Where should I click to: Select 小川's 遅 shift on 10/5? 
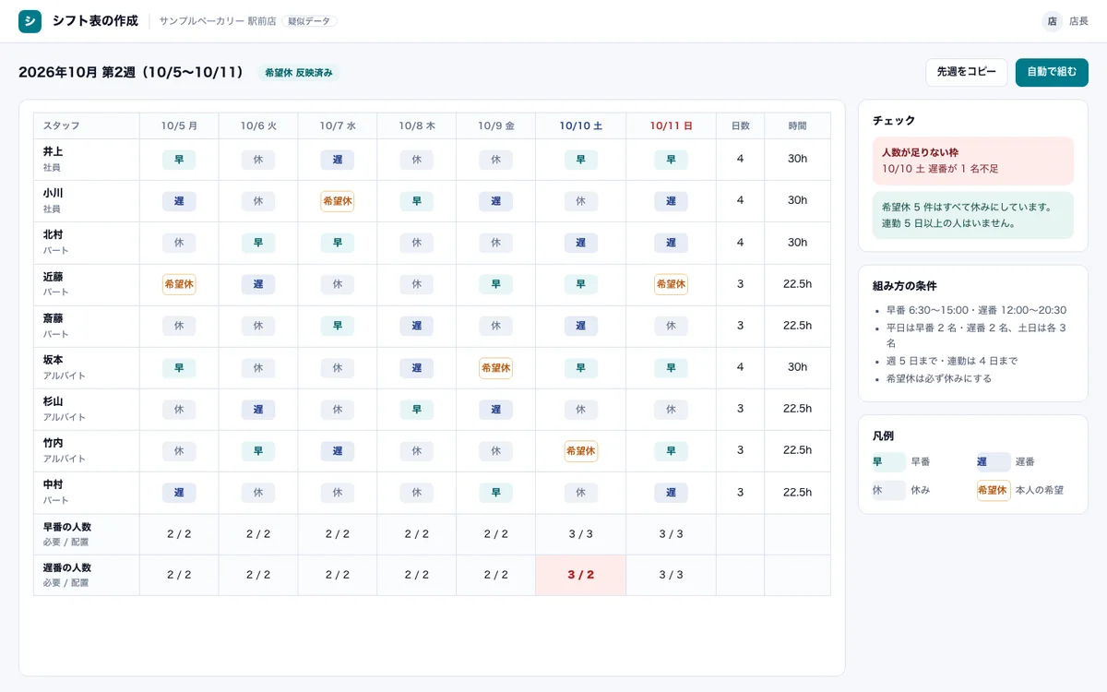[x=179, y=201]
